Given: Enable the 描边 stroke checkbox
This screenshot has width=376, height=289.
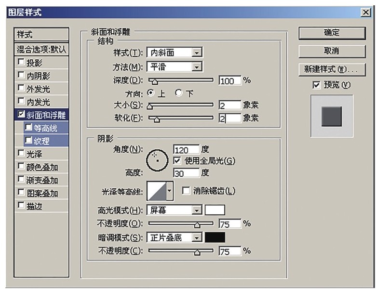Looking at the screenshot, I should point(21,205).
